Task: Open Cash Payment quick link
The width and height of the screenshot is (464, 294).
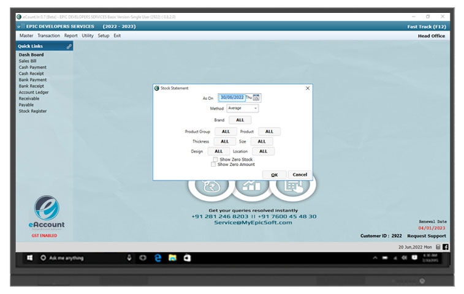Action: (32, 67)
